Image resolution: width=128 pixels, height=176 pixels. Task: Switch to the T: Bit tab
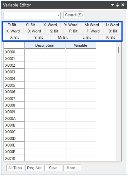[x=12, y=25]
